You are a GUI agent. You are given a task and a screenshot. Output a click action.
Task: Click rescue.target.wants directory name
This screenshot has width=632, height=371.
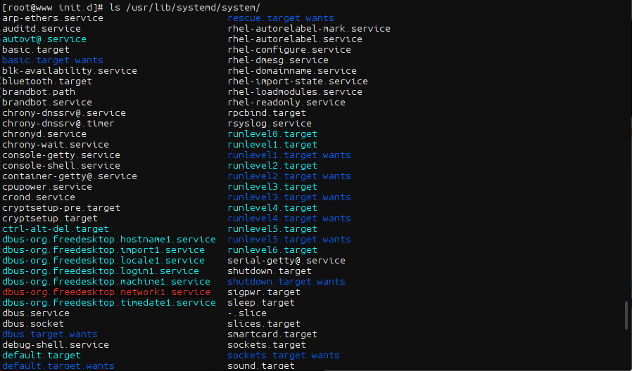[x=281, y=18]
